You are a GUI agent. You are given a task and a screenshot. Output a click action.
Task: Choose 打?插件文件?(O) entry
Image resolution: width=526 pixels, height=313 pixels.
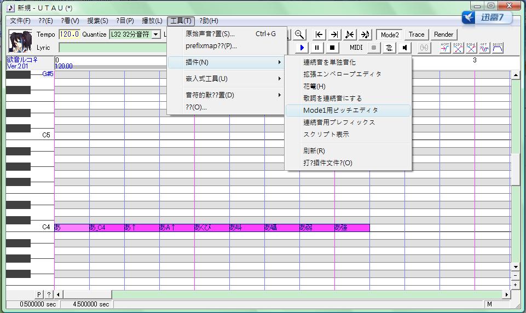click(348, 163)
